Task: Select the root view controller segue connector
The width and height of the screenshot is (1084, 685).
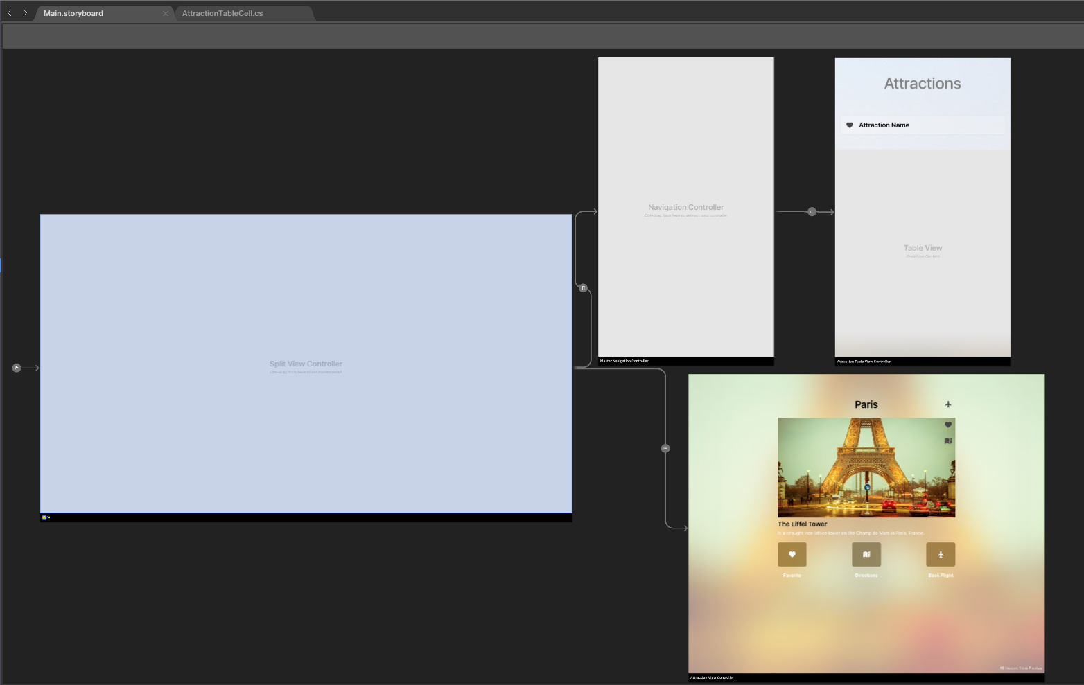Action: pos(582,287)
